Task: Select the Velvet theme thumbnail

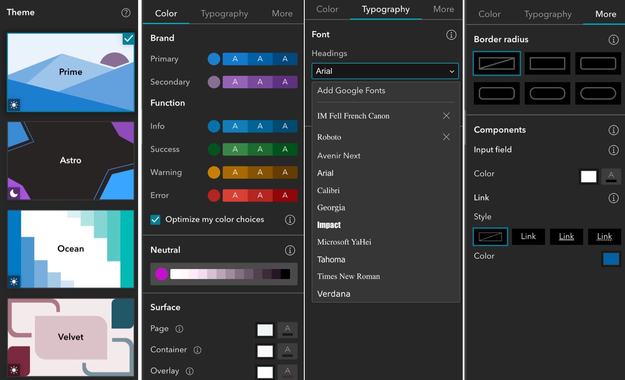Action: coord(70,337)
